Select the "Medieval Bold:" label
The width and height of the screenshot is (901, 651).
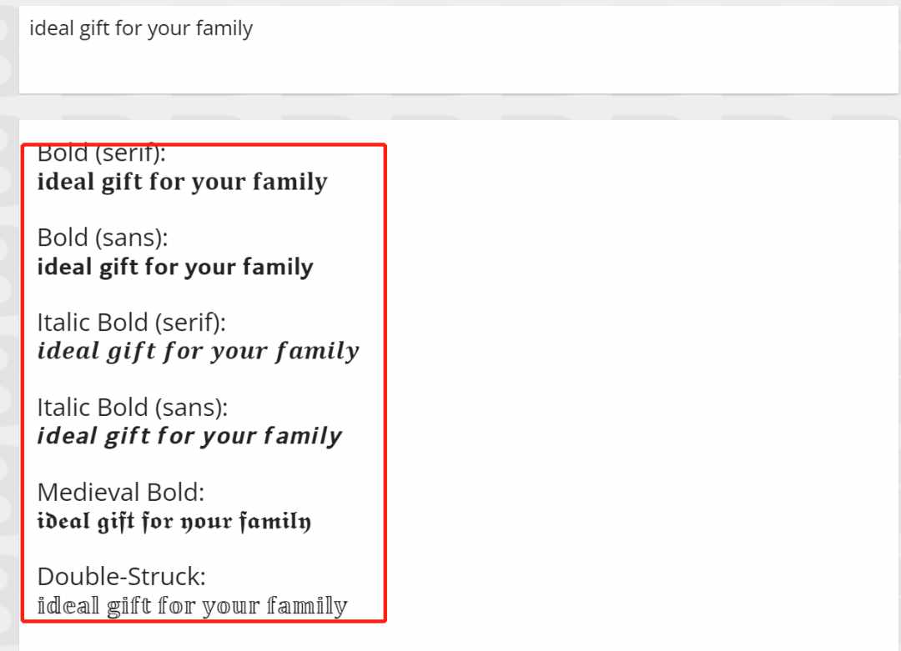click(x=121, y=493)
